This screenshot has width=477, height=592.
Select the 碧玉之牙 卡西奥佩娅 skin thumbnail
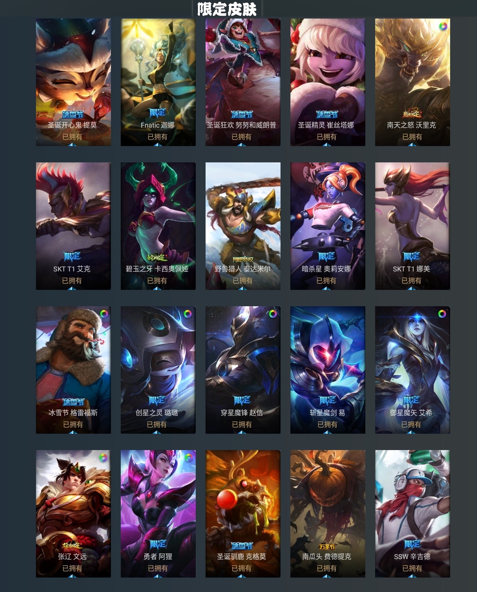click(x=158, y=226)
